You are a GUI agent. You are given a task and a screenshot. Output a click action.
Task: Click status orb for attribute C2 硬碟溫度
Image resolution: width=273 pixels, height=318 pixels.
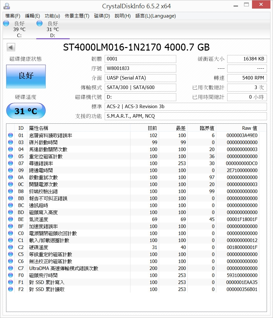tap(10, 247)
